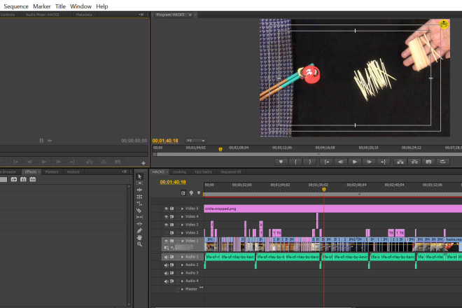
Task: Open the Program monitor zoom level dropdown
Action: (195, 141)
